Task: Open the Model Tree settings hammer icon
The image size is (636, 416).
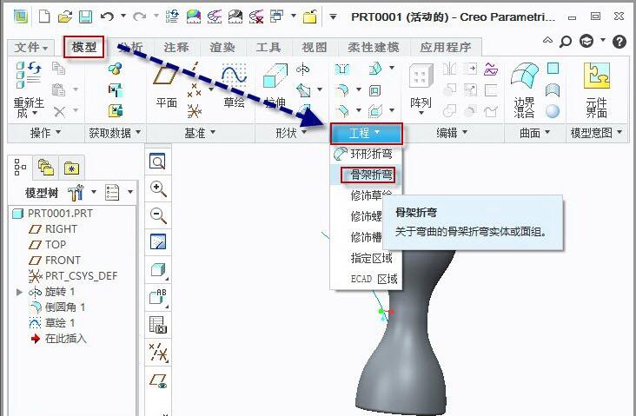Action: point(76,192)
